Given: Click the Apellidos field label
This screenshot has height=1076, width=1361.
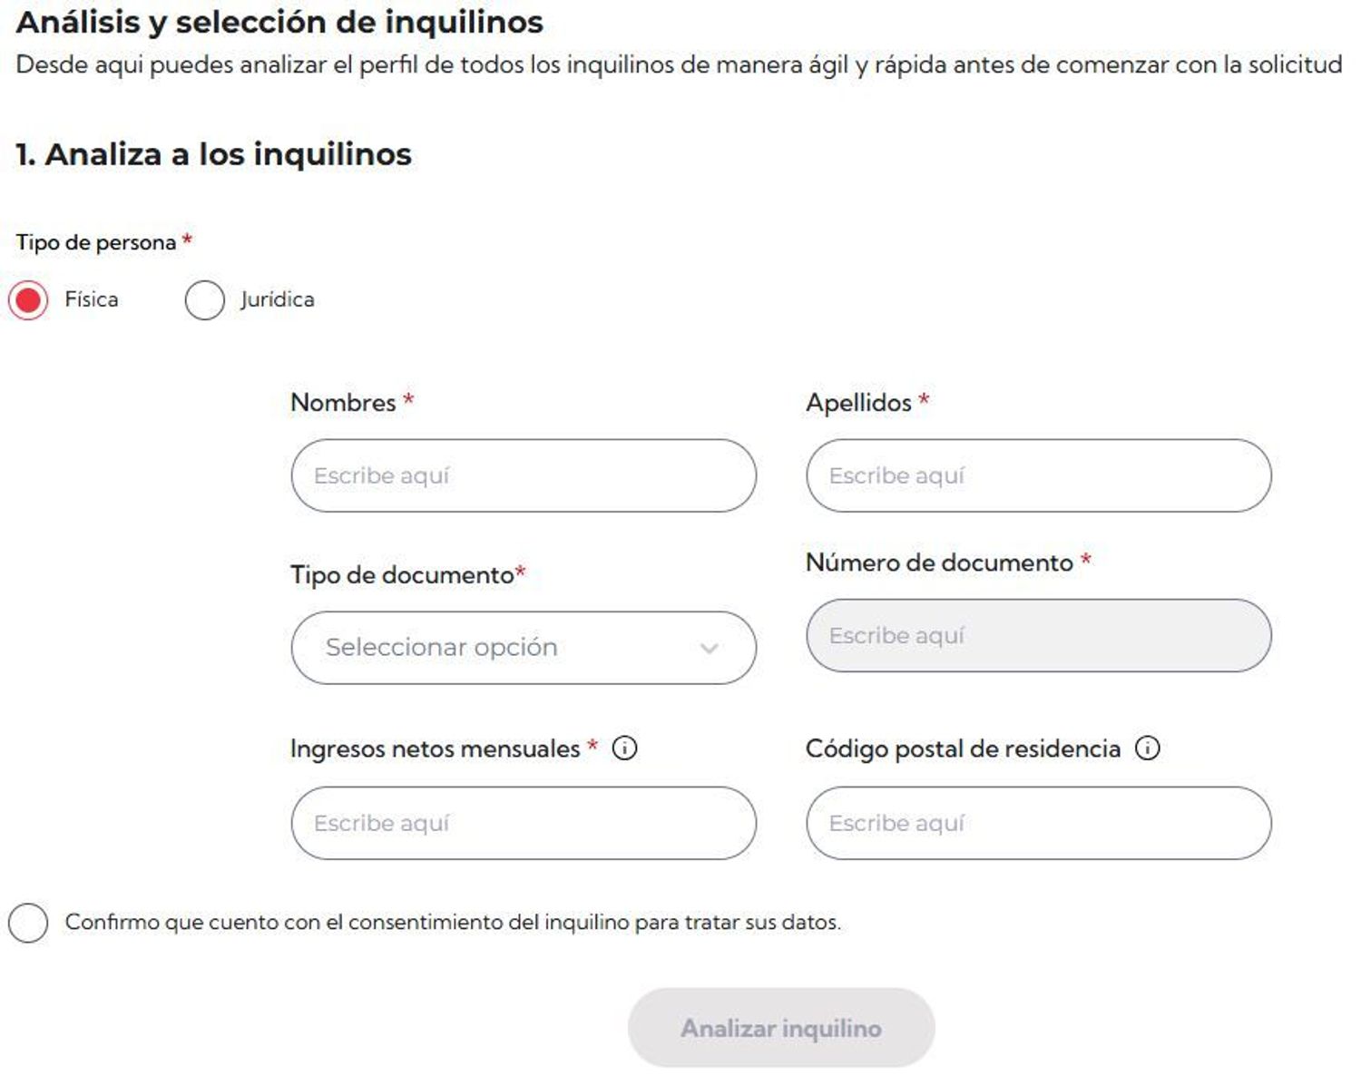Looking at the screenshot, I should 858,403.
